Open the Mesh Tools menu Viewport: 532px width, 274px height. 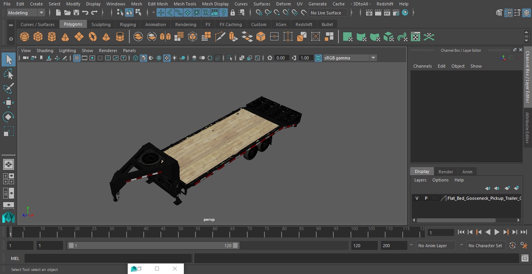tap(185, 4)
